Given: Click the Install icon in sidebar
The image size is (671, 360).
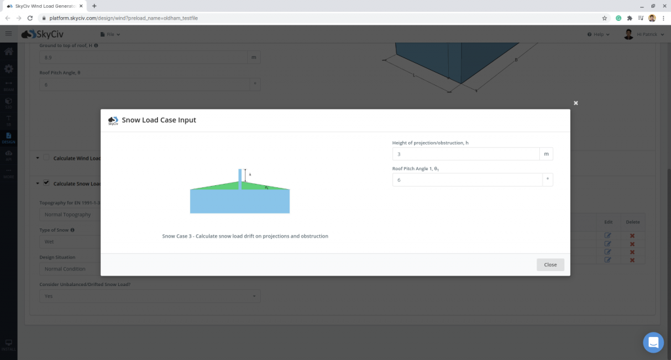Looking at the screenshot, I should tap(9, 344).
